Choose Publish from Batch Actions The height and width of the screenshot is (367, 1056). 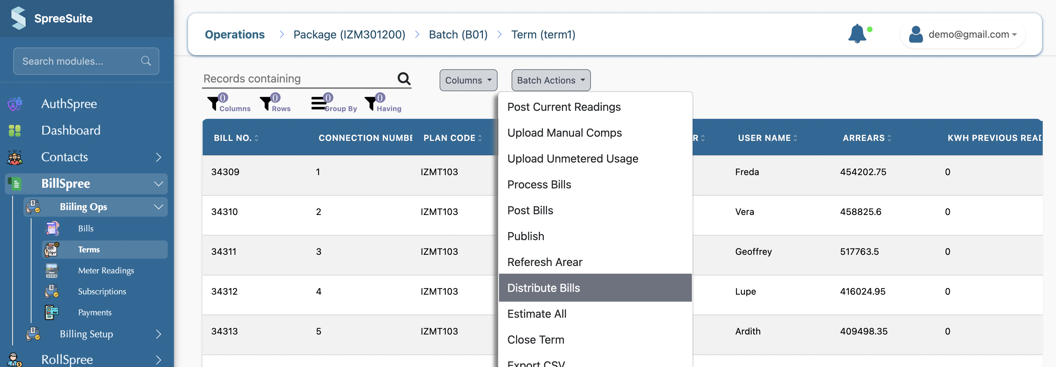click(x=595, y=236)
